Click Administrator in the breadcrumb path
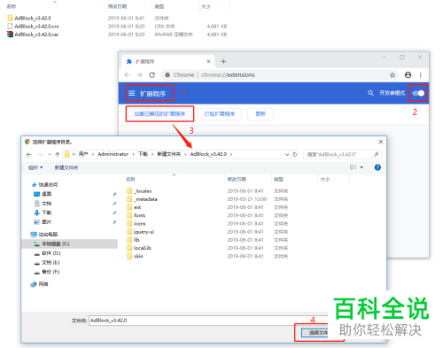The width and height of the screenshot is (443, 348). (113, 154)
